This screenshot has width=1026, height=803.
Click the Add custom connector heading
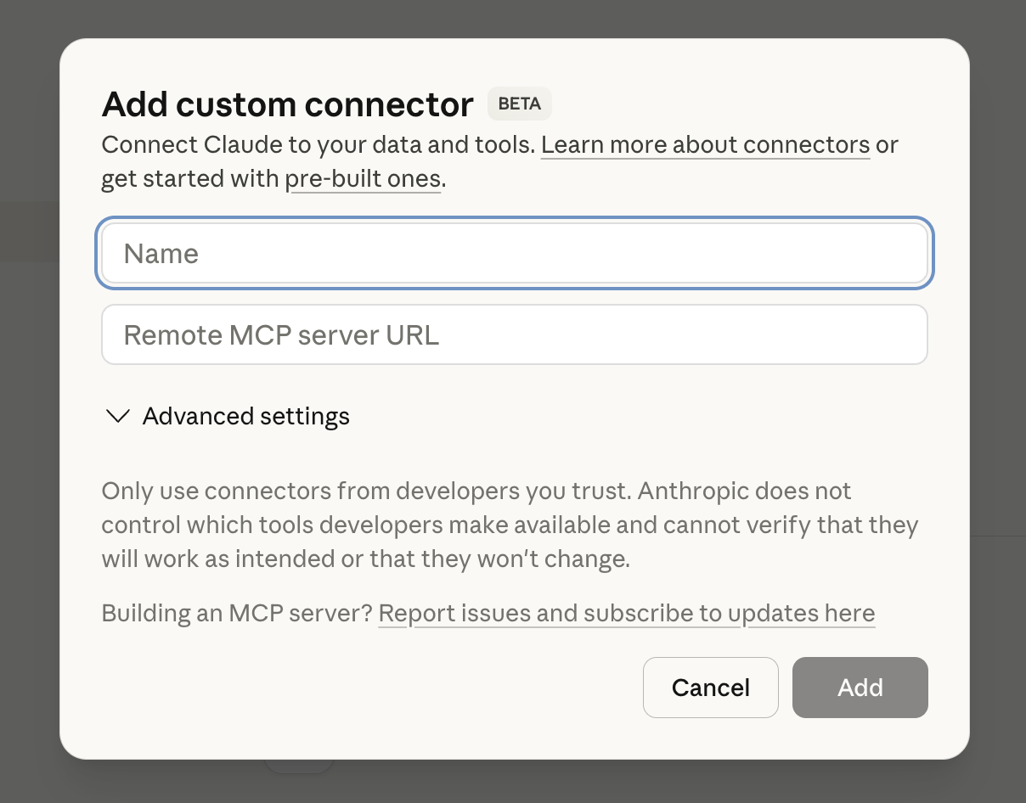point(287,104)
